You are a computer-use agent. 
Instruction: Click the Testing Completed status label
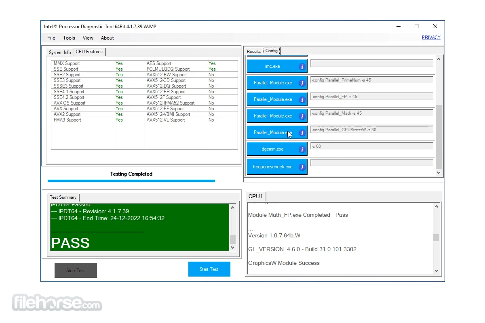(x=131, y=174)
